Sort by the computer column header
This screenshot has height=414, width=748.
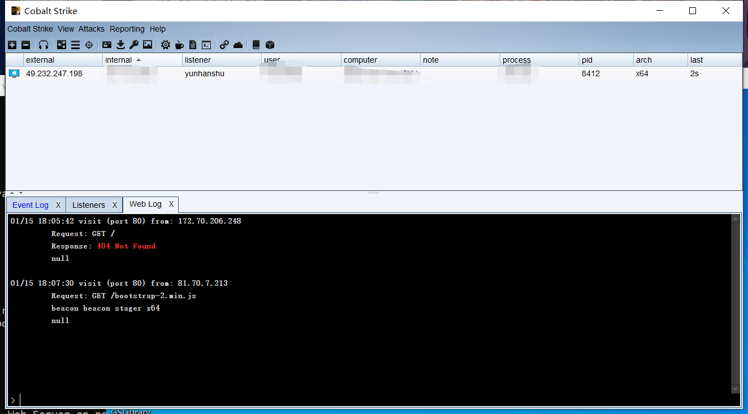coord(381,60)
